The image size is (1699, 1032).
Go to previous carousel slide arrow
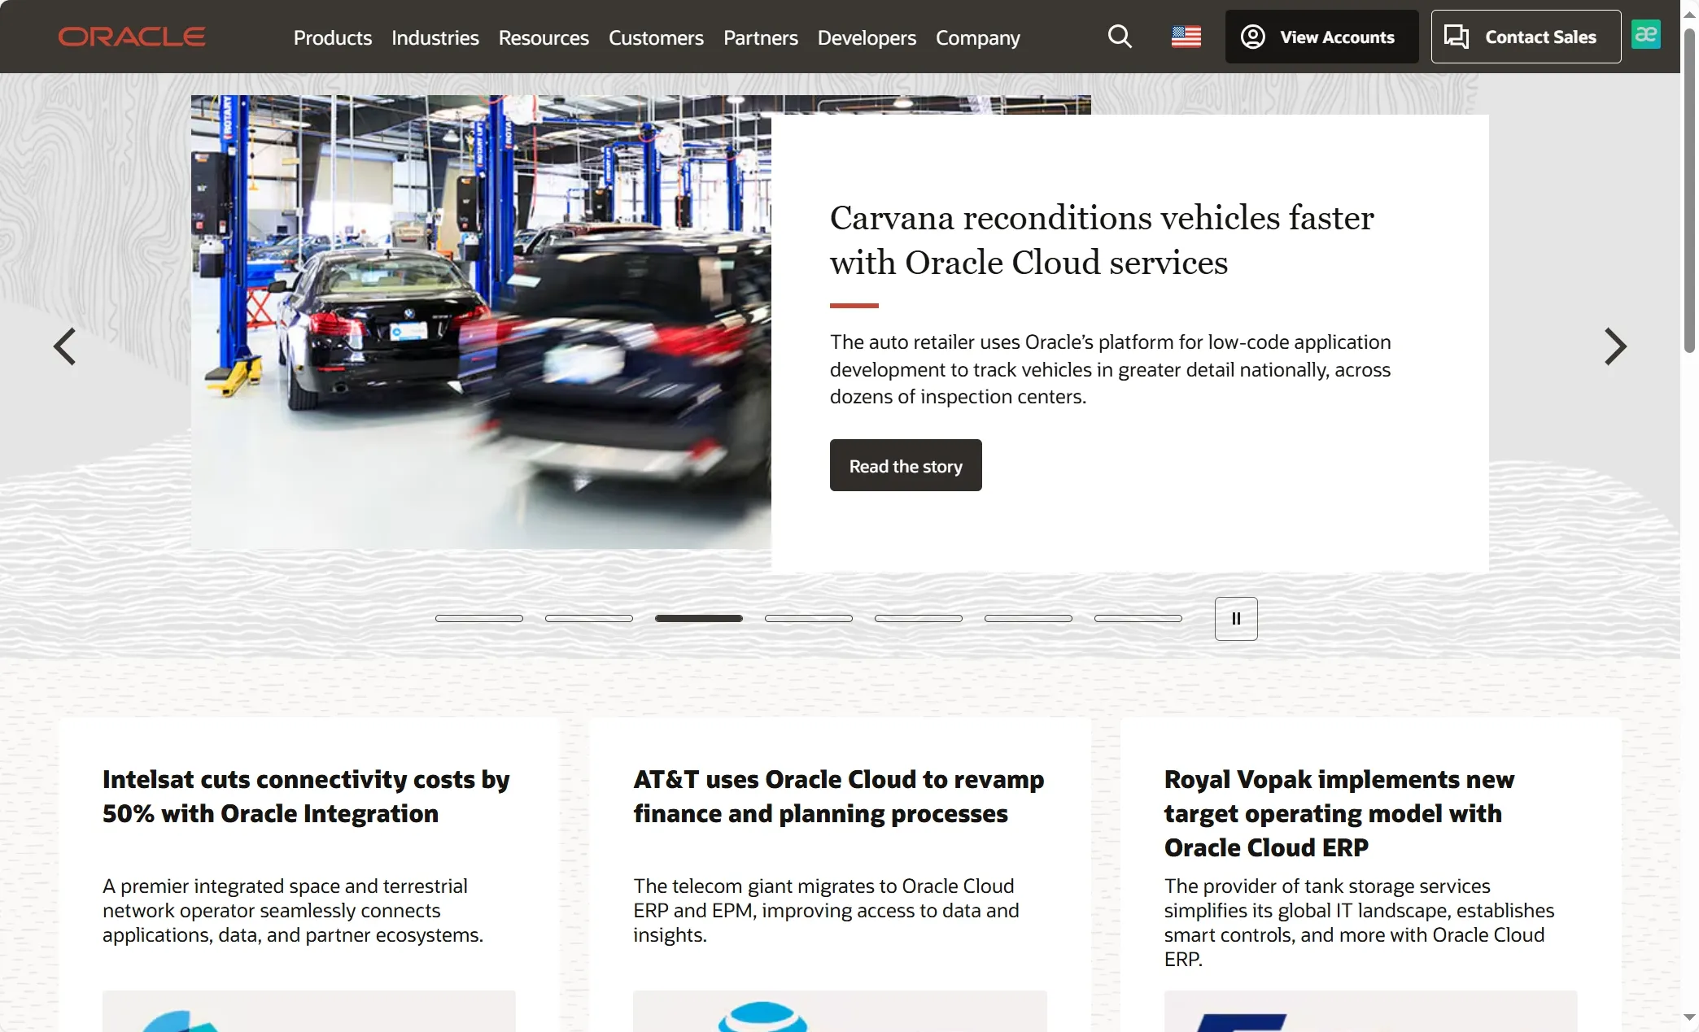[x=65, y=346]
